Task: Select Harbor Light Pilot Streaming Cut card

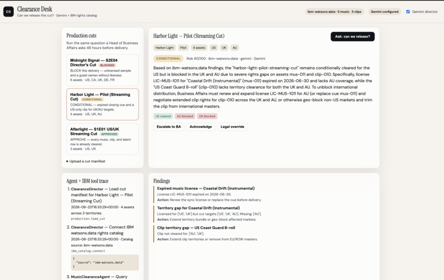Action: [102, 105]
